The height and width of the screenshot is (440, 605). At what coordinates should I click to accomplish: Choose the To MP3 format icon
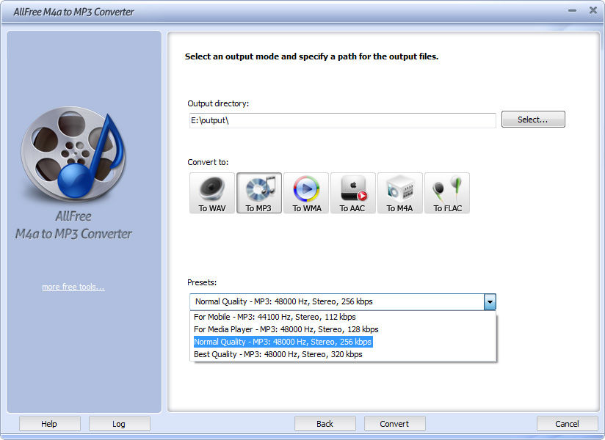pos(259,193)
